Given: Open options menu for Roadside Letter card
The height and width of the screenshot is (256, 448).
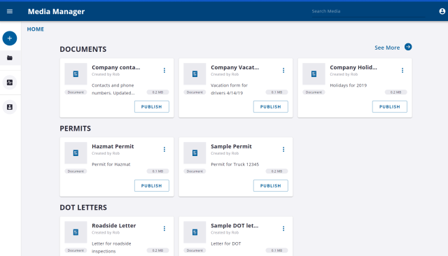Looking at the screenshot, I should coord(164,229).
